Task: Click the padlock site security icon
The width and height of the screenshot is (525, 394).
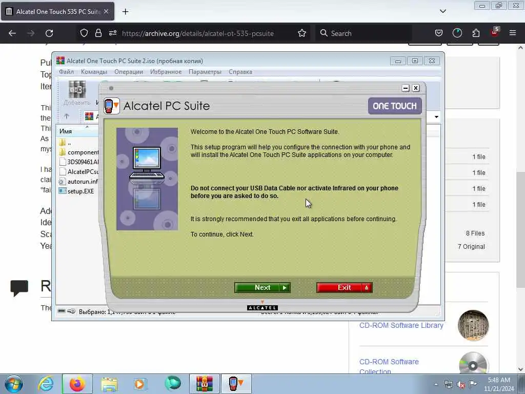Action: coord(98,33)
